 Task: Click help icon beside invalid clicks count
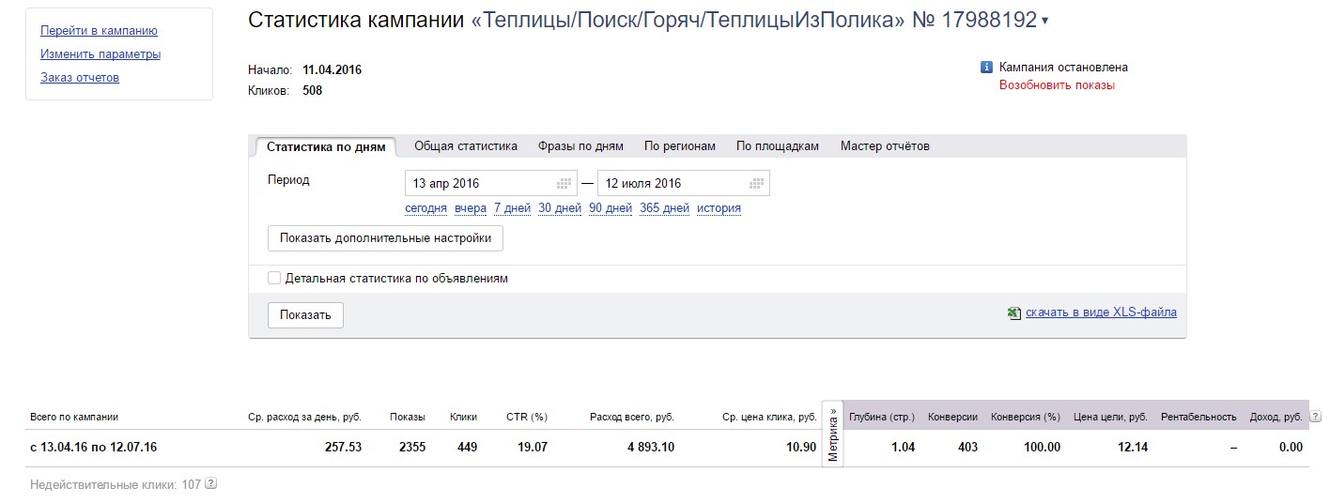[x=211, y=484]
